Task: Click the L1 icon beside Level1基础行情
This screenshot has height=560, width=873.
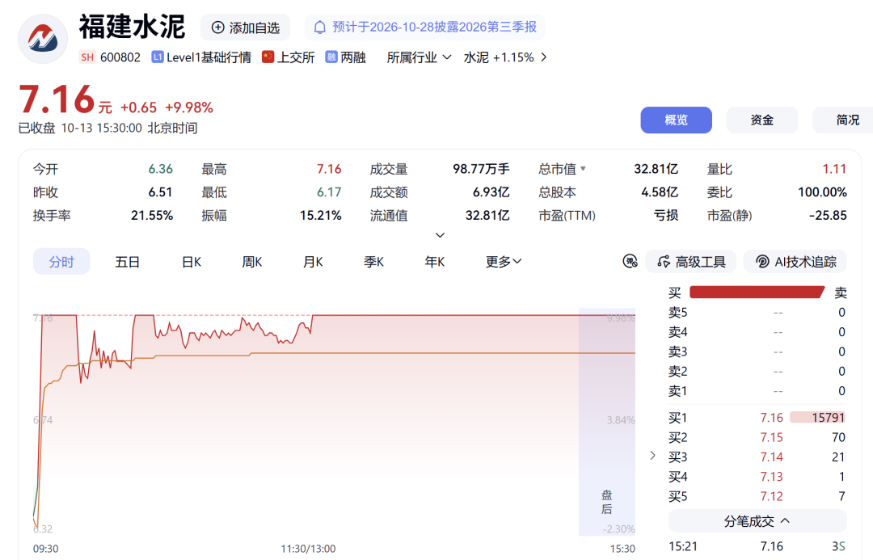Action: (158, 57)
